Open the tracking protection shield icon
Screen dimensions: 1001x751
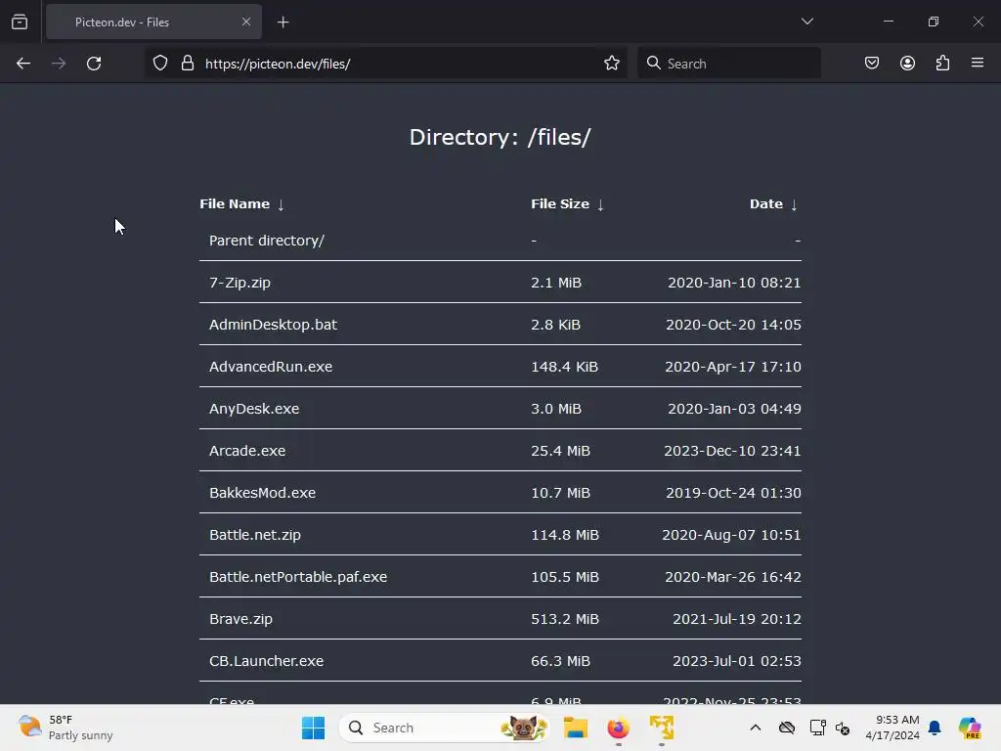(160, 64)
